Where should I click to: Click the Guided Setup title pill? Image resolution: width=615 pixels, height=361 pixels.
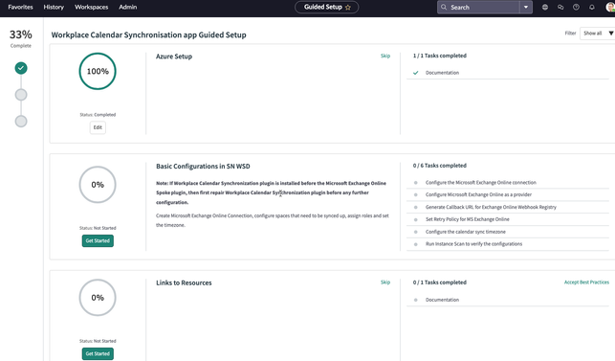(327, 7)
